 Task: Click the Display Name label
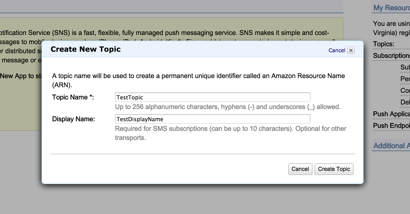tap(73, 119)
